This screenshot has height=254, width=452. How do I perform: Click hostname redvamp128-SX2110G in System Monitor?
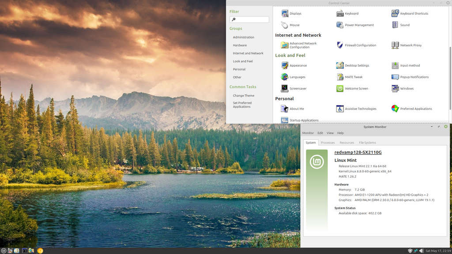pos(358,152)
